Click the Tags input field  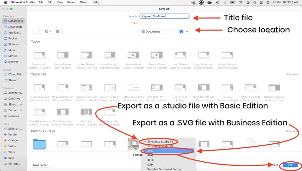(164, 23)
